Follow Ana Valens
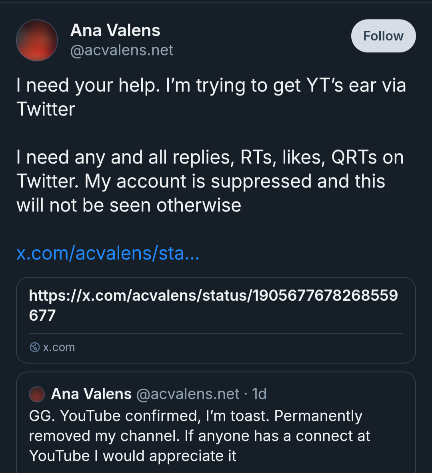Viewport: 432px width, 473px height. (383, 36)
